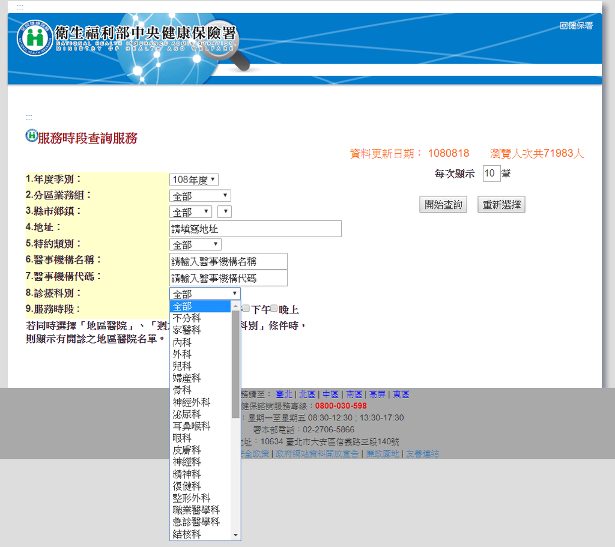This screenshot has width=615, height=547.
Task: Choose 神經科 option
Action: [x=200, y=462]
